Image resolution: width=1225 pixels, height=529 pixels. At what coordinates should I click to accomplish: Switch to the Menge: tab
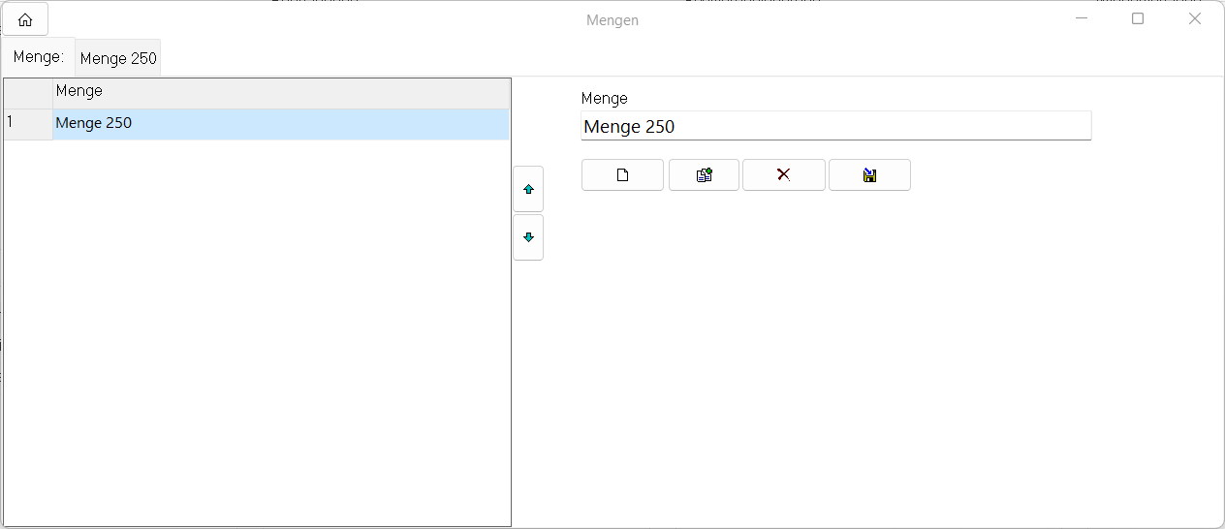pos(39,57)
